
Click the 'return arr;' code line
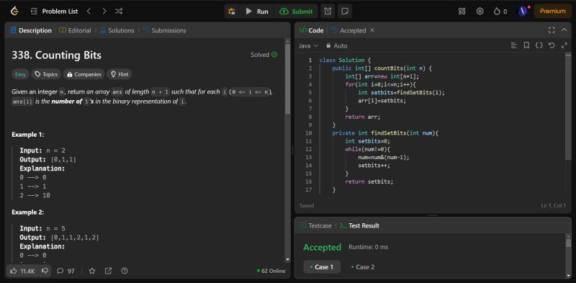click(363, 117)
